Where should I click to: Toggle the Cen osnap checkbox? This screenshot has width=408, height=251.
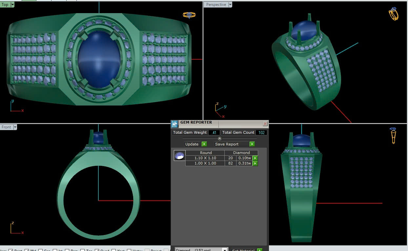(41, 250)
